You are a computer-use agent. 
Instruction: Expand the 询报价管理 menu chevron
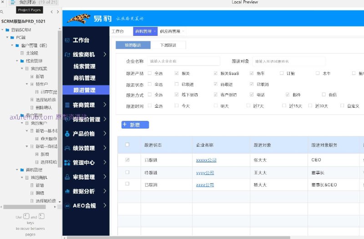[105, 119]
